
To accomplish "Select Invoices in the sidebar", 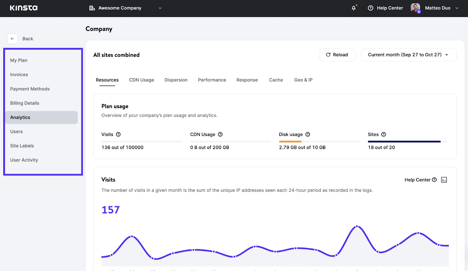I will coord(19,74).
